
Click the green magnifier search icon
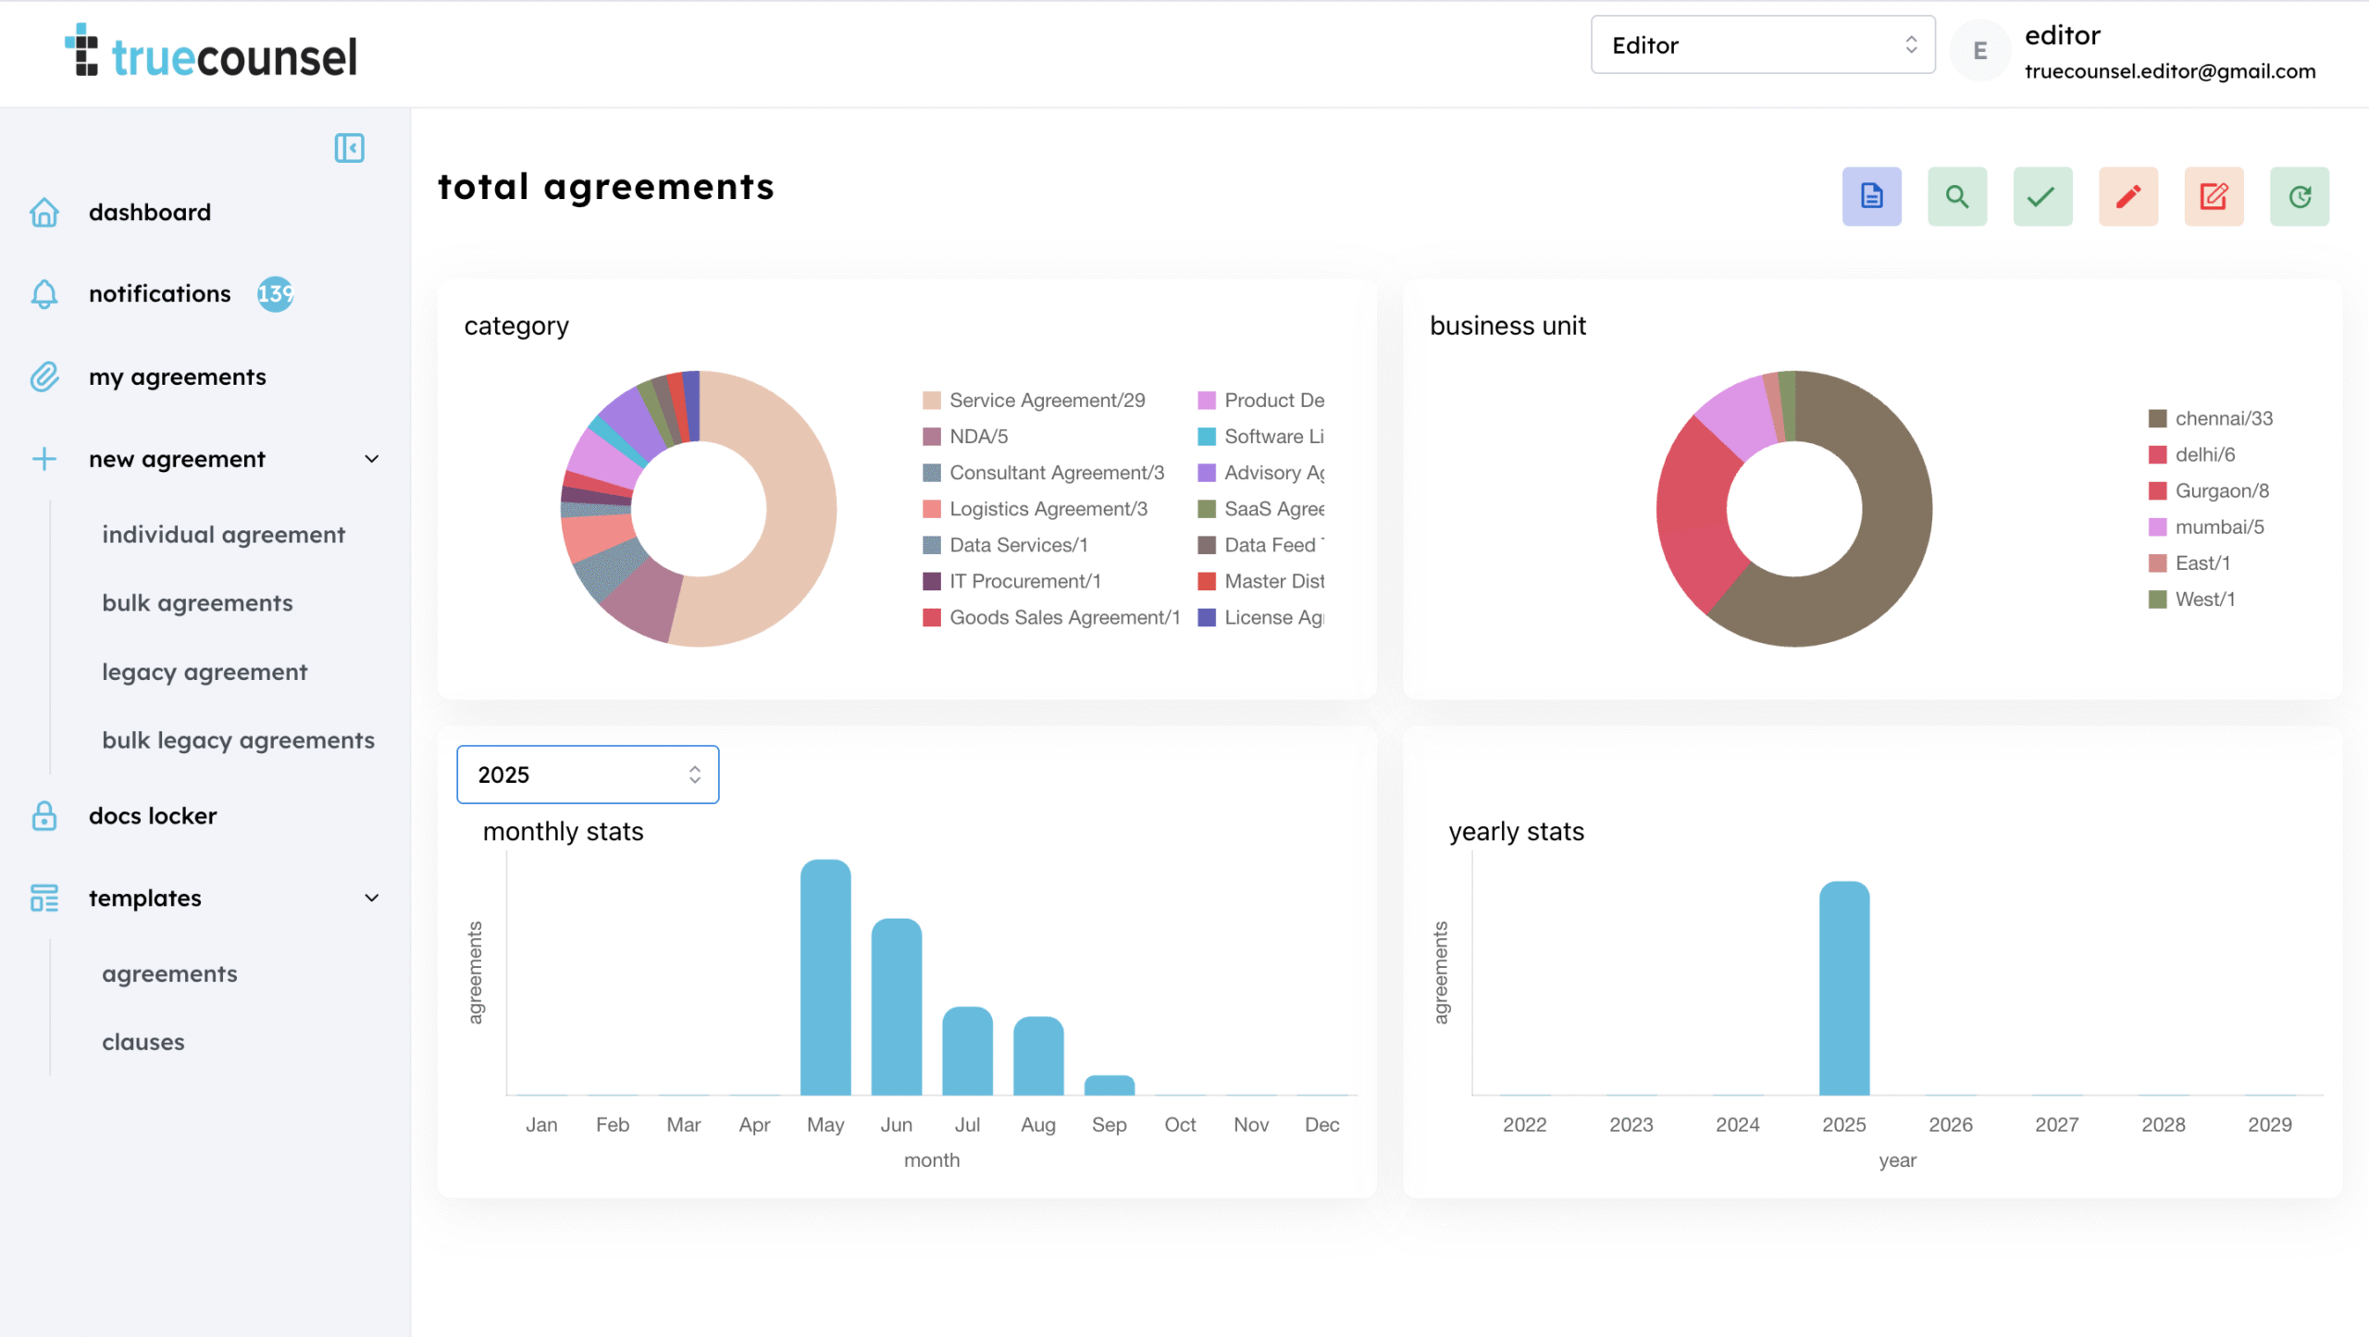[1956, 196]
